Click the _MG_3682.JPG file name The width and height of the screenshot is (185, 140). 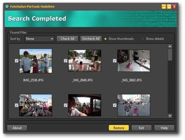131,80
